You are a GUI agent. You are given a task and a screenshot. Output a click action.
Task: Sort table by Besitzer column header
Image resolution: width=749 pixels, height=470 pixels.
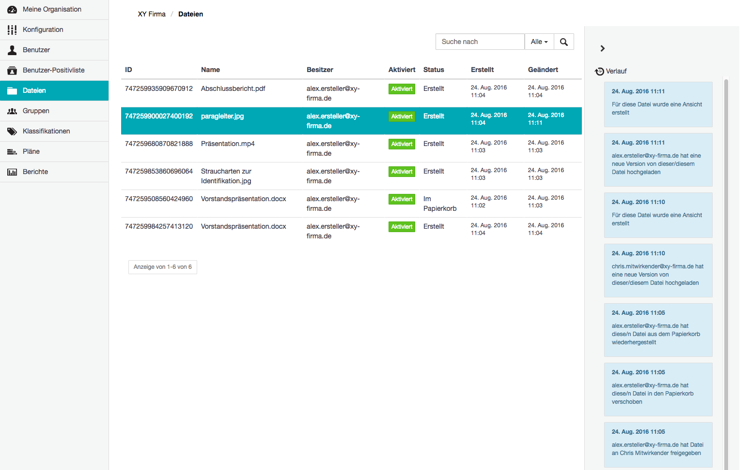(320, 70)
